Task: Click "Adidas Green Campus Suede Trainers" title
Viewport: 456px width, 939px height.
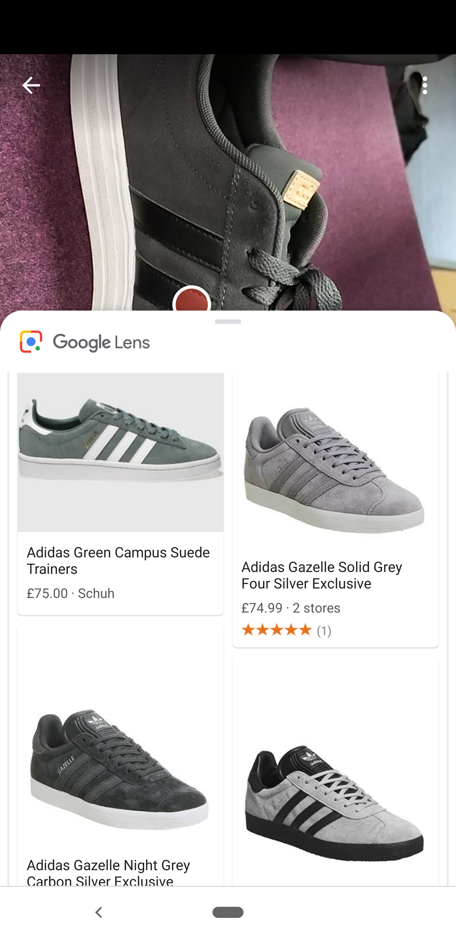Action: [118, 560]
